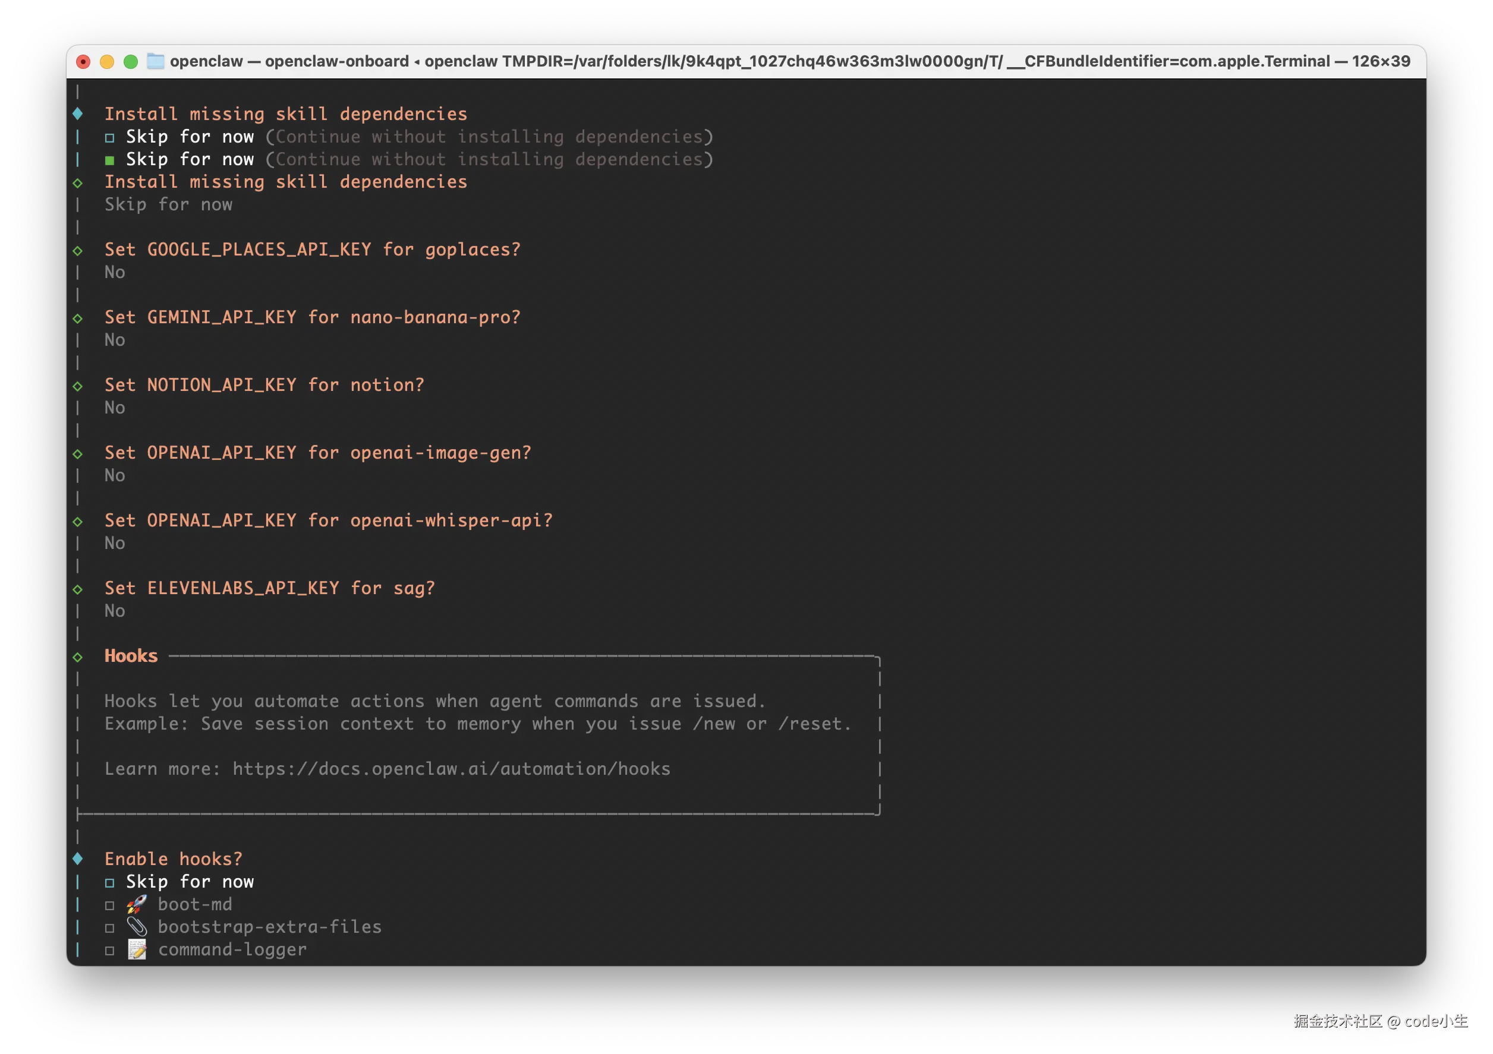Check the Skip for now hooks checkbox
1493x1054 pixels.
(x=110, y=882)
